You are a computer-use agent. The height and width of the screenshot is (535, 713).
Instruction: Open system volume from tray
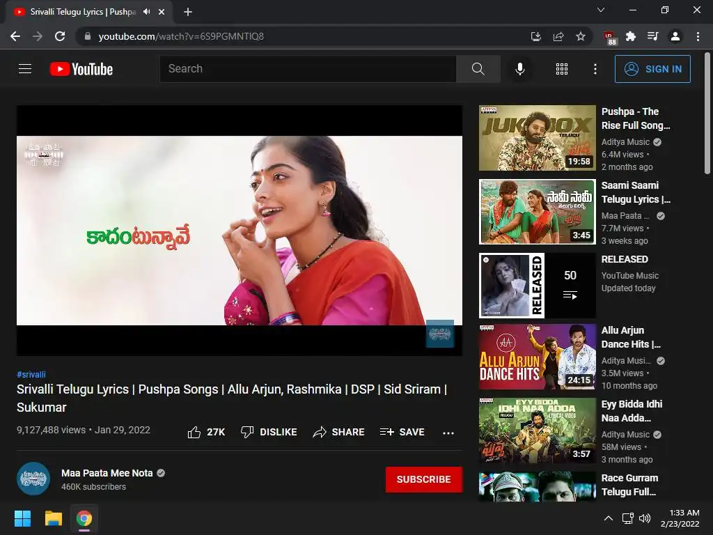click(644, 518)
